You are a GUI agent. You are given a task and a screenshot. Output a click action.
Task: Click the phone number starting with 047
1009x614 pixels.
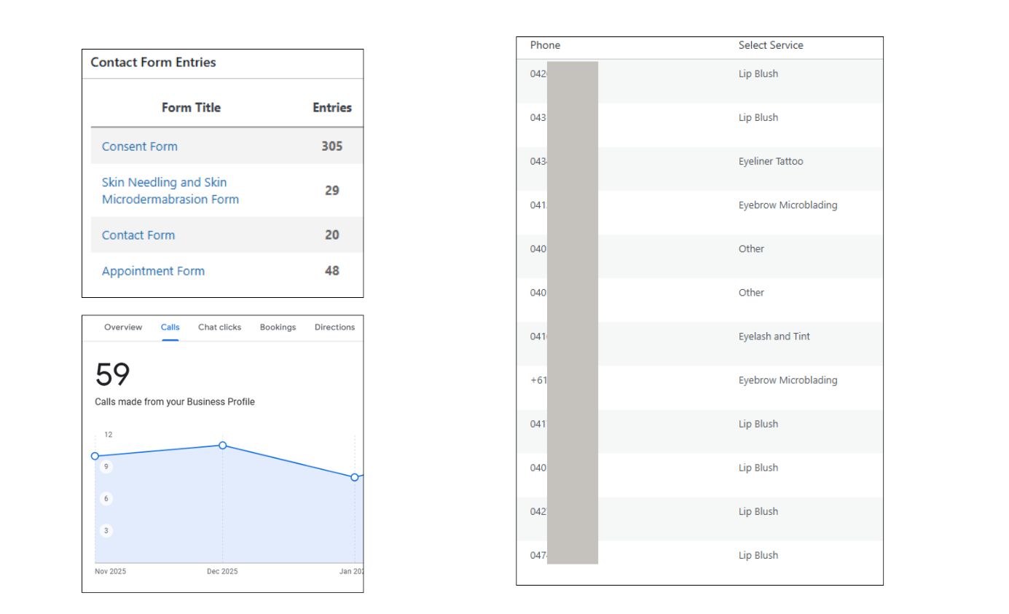(x=538, y=555)
